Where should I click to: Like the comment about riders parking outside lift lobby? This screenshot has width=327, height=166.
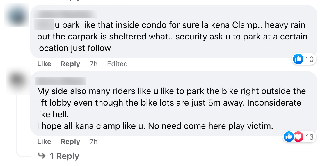click(x=44, y=141)
